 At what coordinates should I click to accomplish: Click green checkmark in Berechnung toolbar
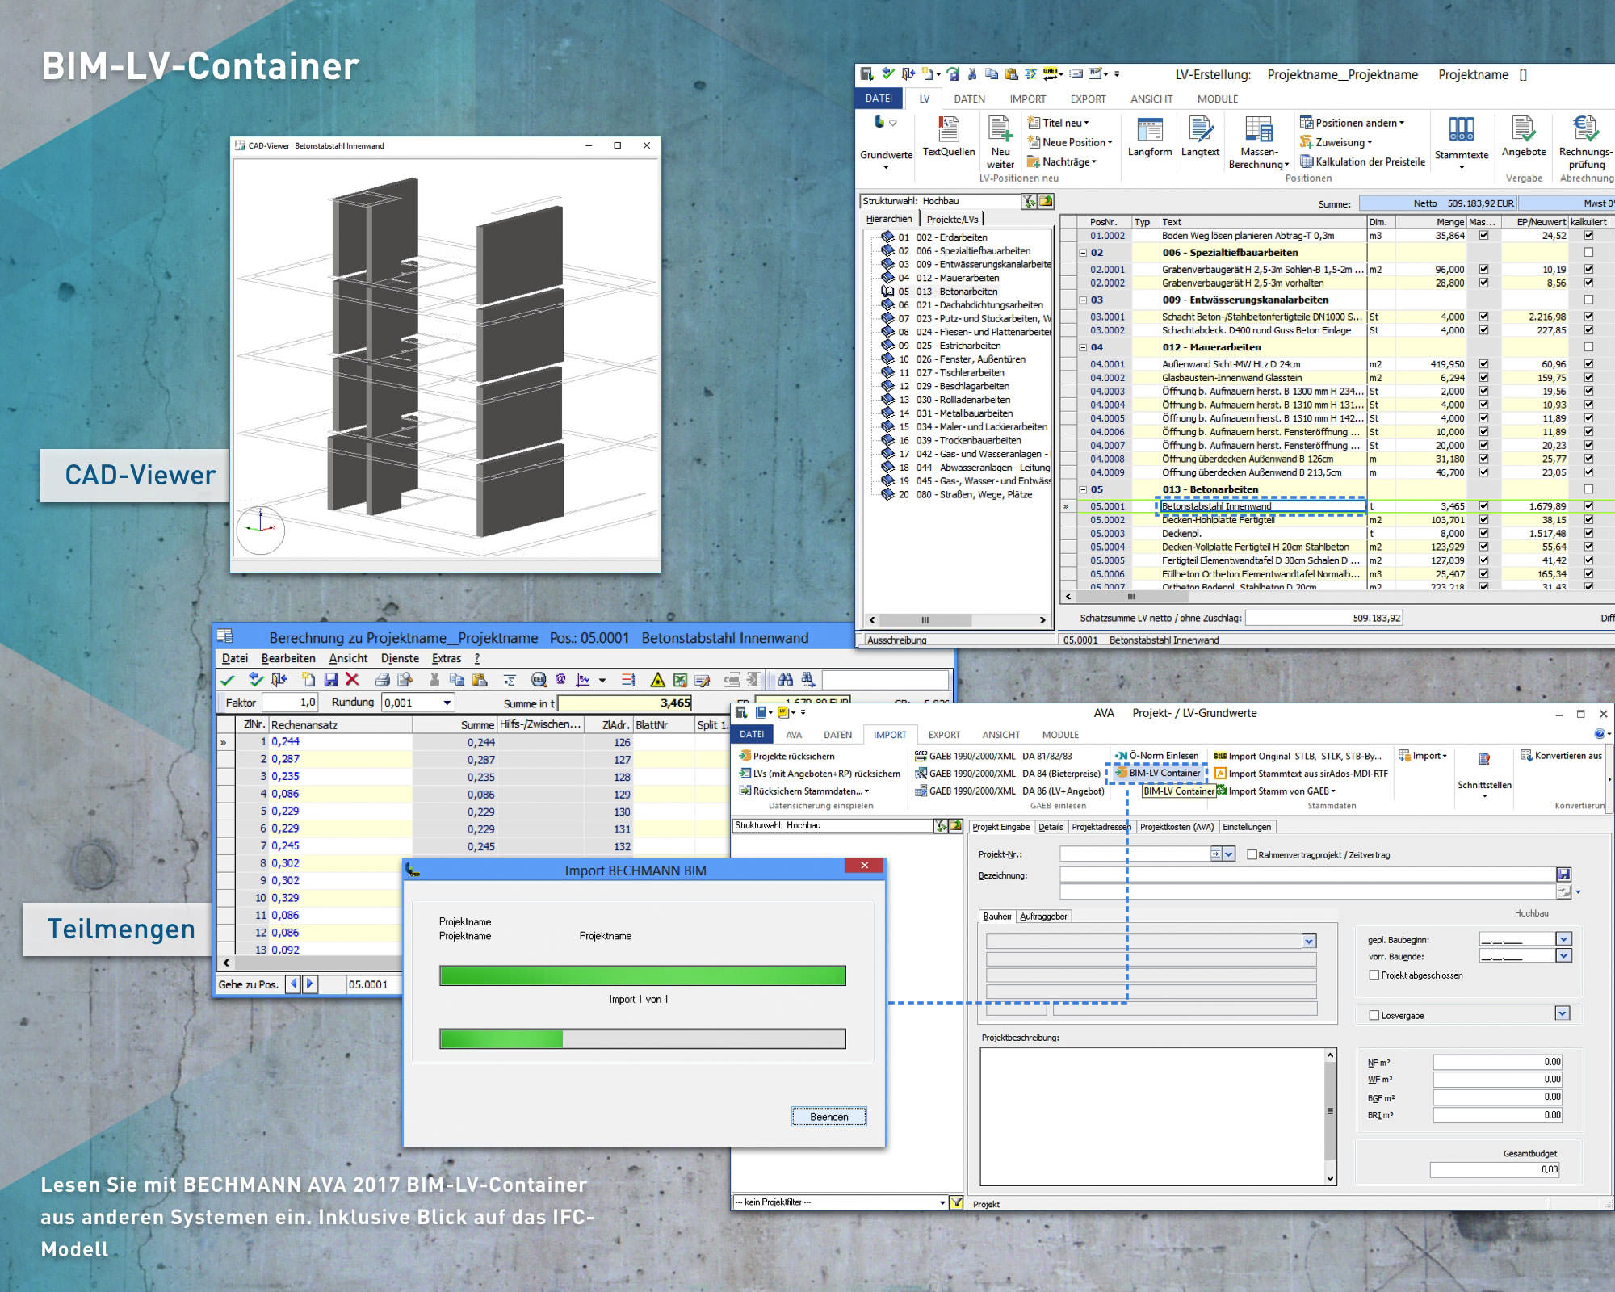coord(228,680)
